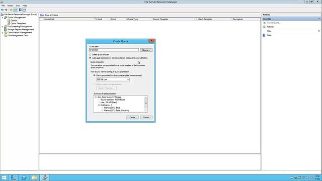Expand the View submenu arrow in Actions pane
Image resolution: width=322 pixels, height=181 pixels.
[319, 31]
